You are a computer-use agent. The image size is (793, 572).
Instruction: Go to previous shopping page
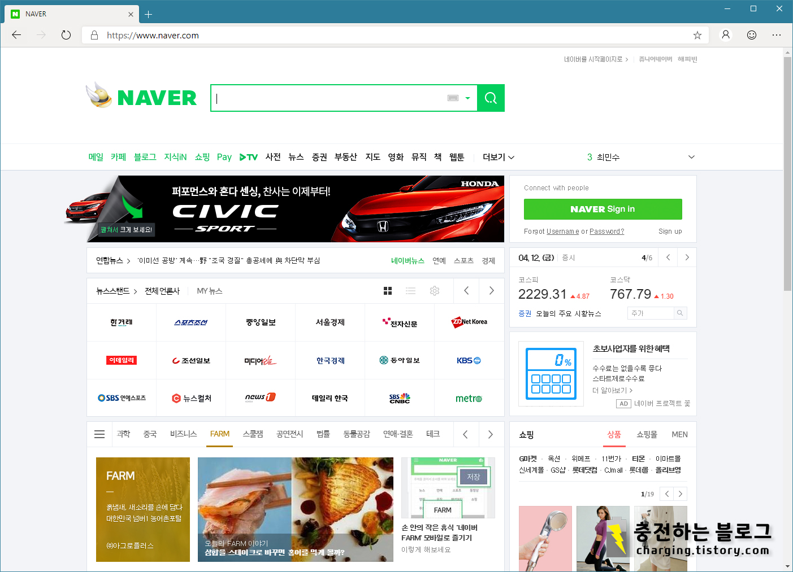click(667, 494)
